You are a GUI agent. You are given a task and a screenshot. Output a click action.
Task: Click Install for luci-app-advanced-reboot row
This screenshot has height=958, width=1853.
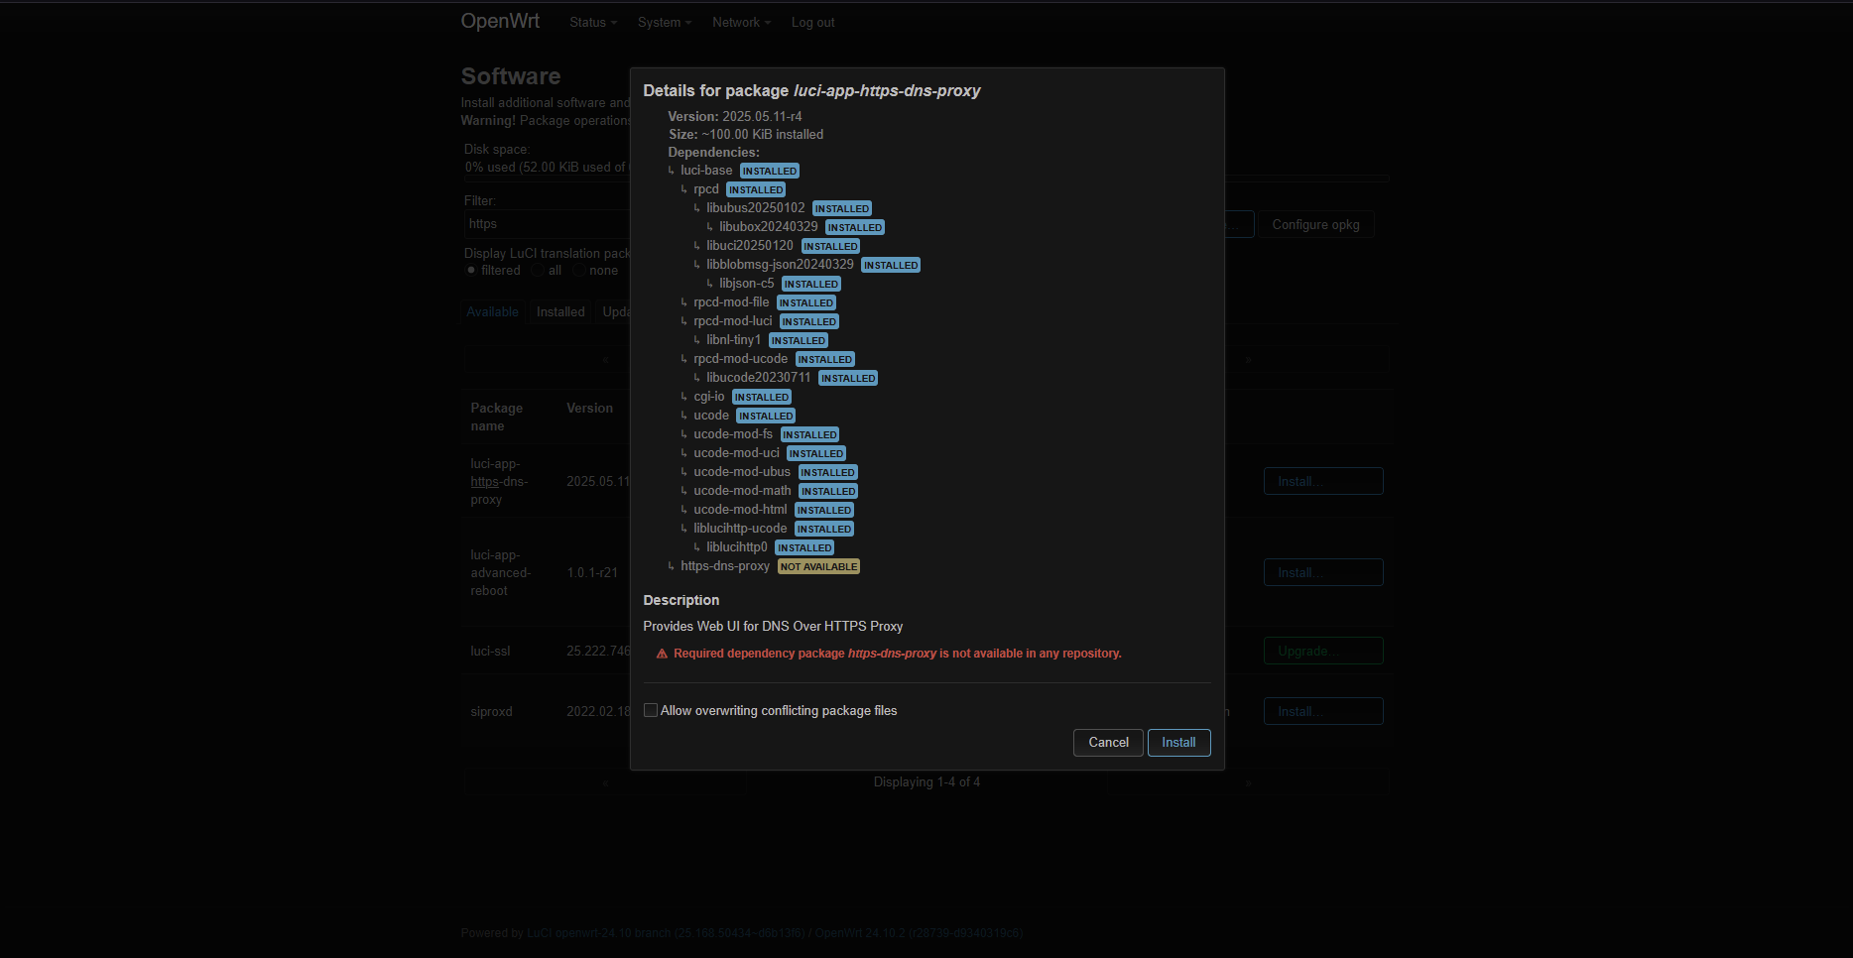coord(1323,572)
